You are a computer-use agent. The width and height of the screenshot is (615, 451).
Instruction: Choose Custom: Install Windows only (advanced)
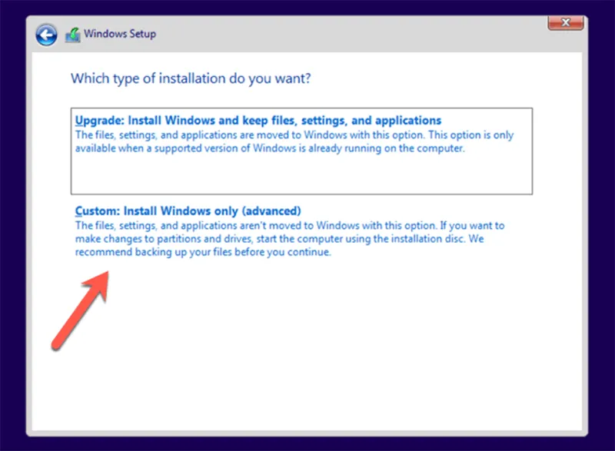point(188,211)
